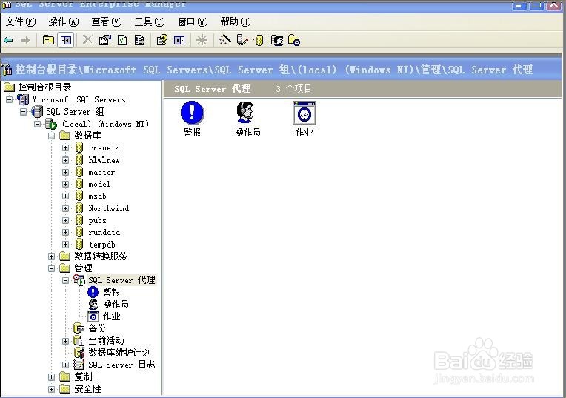Select the tempdb database
Screen dimensions: 566x398
(102, 245)
